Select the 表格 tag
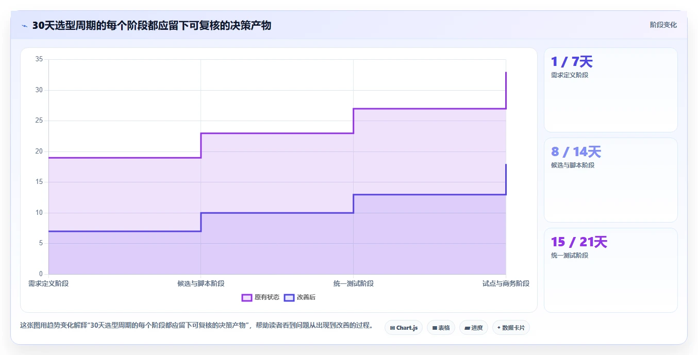 click(441, 328)
